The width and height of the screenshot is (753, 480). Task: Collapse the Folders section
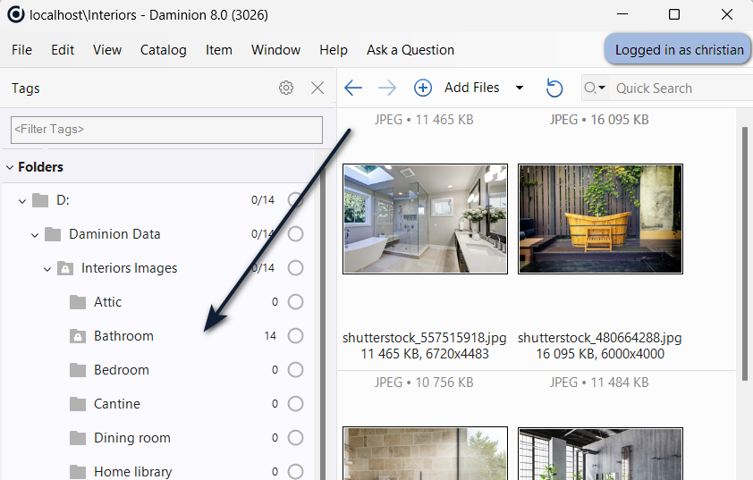click(x=9, y=167)
